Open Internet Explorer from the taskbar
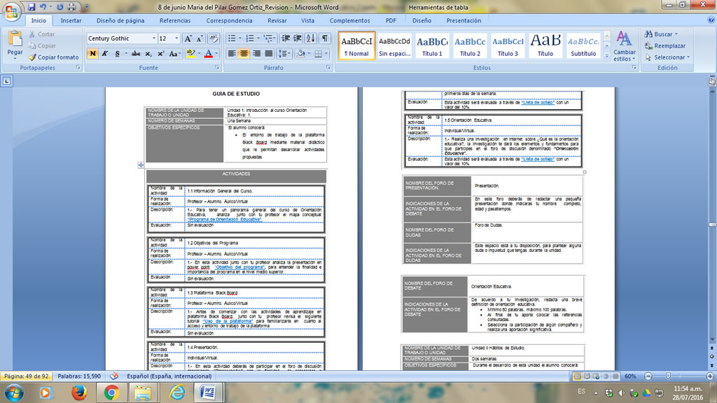Viewport: 717px width, 403px height. coord(176,393)
